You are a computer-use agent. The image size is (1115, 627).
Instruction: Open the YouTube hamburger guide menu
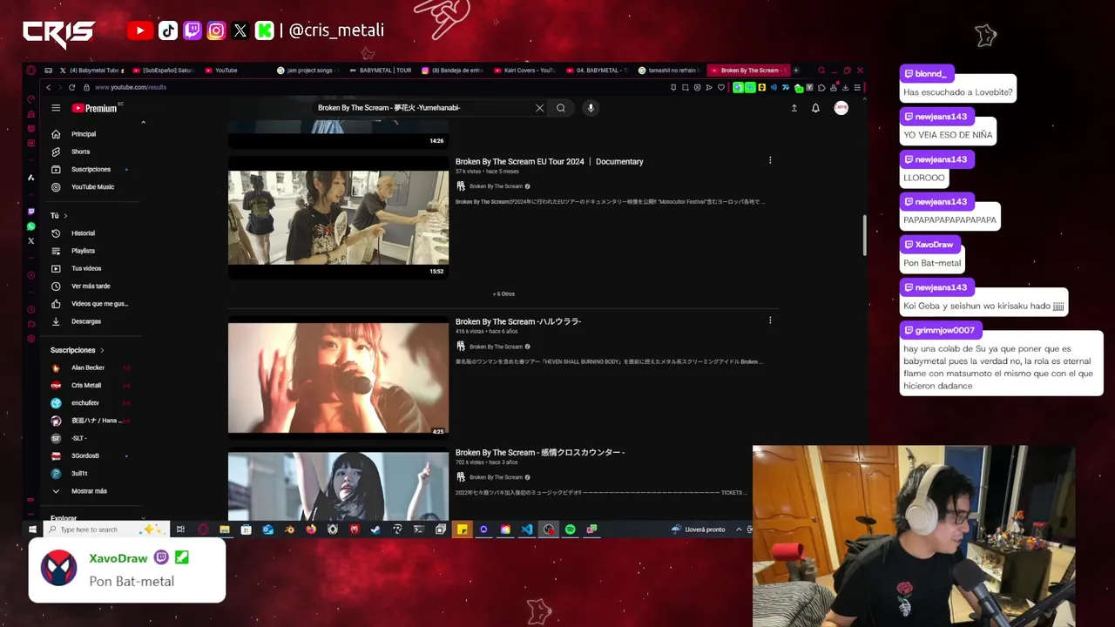click(56, 108)
